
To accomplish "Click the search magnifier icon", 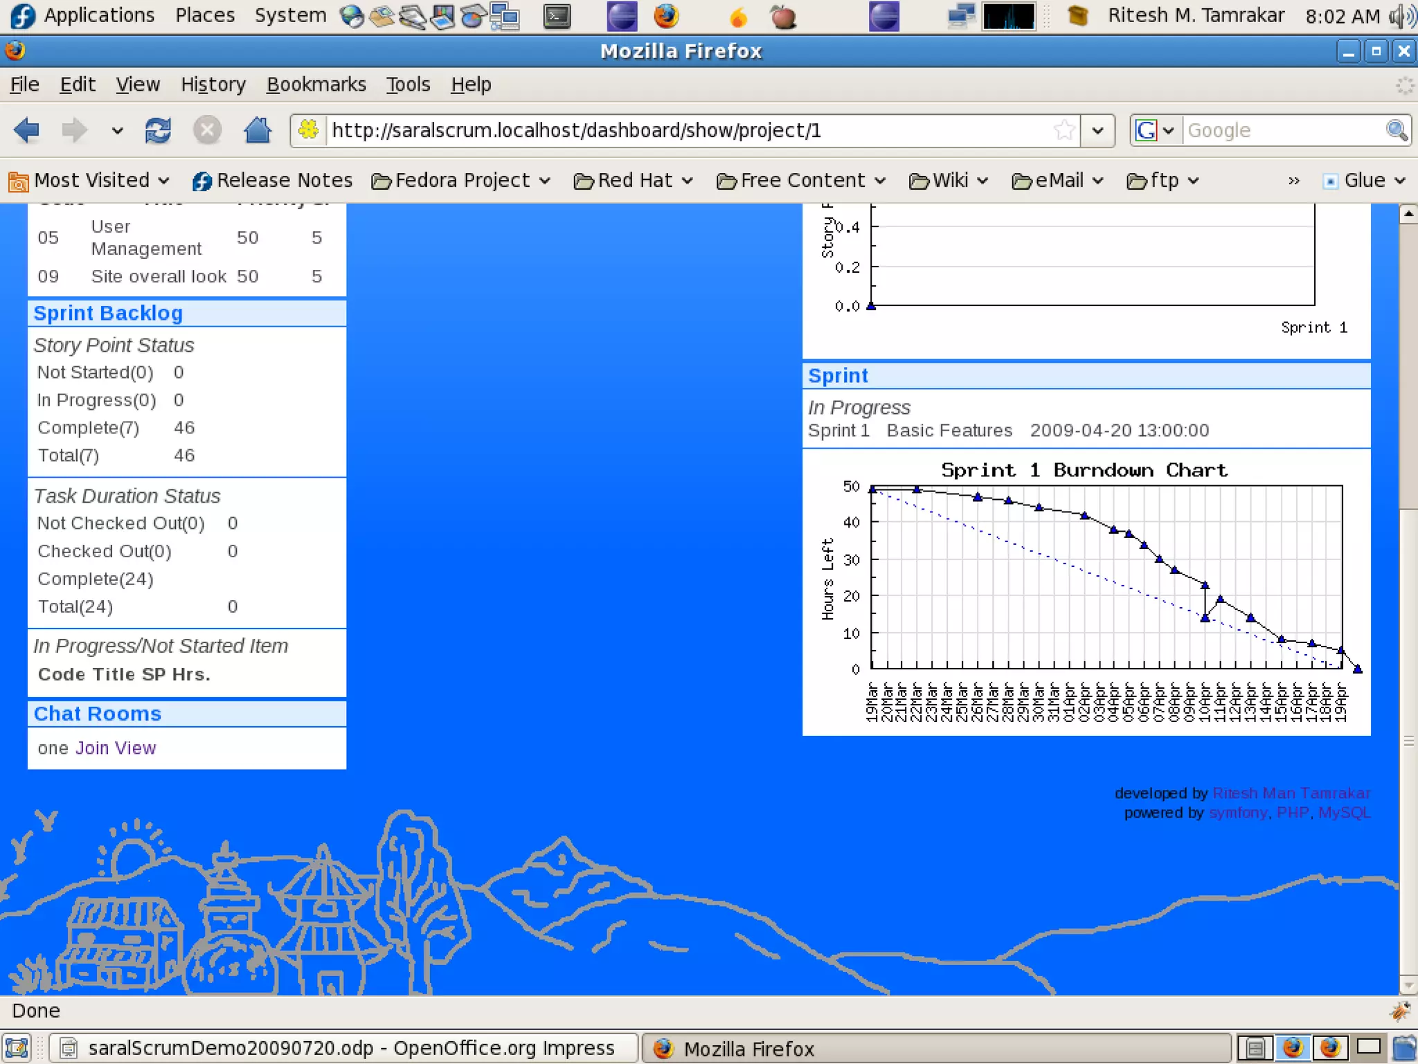I will point(1397,130).
